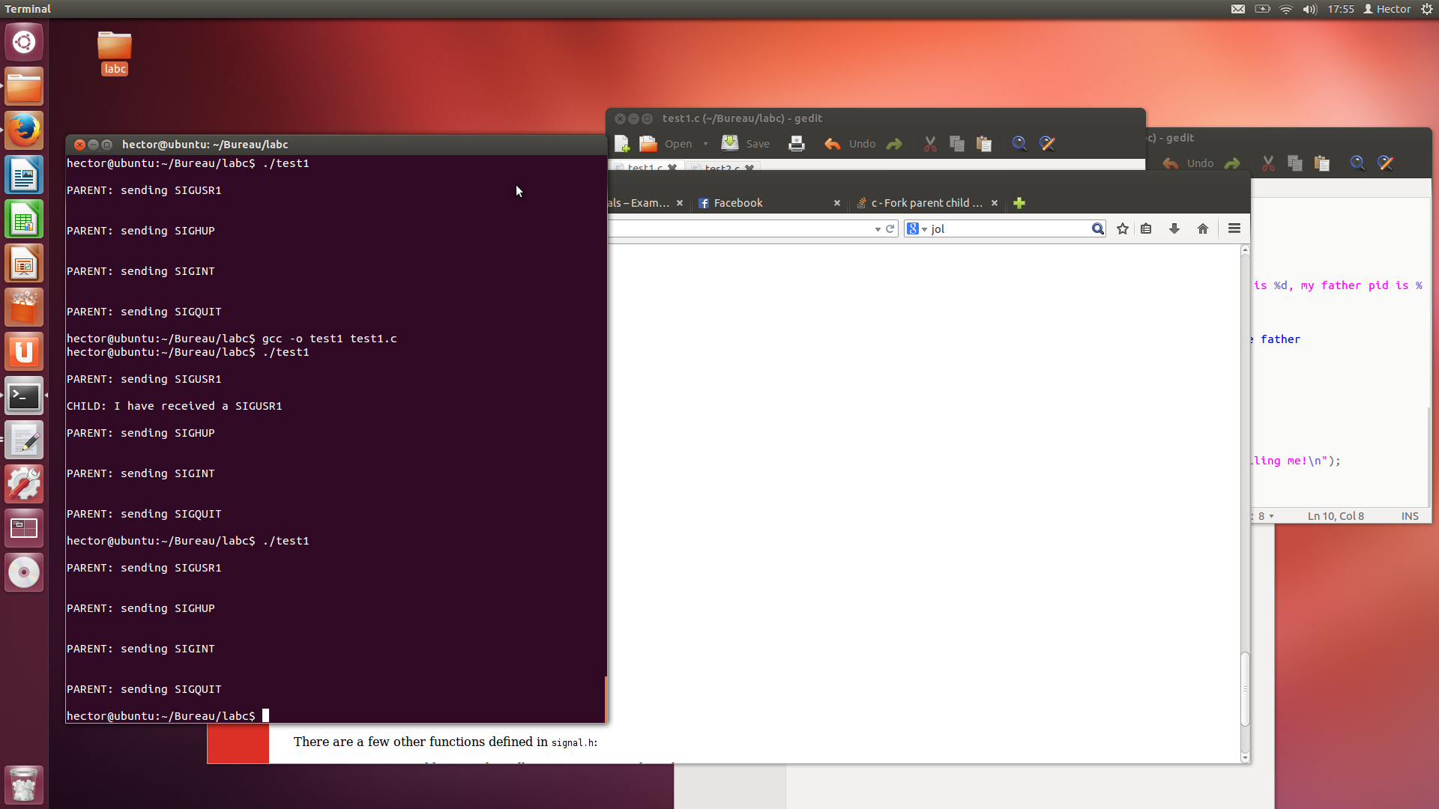Open Find in the rear gedit window
The height and width of the screenshot is (809, 1439).
point(1357,163)
